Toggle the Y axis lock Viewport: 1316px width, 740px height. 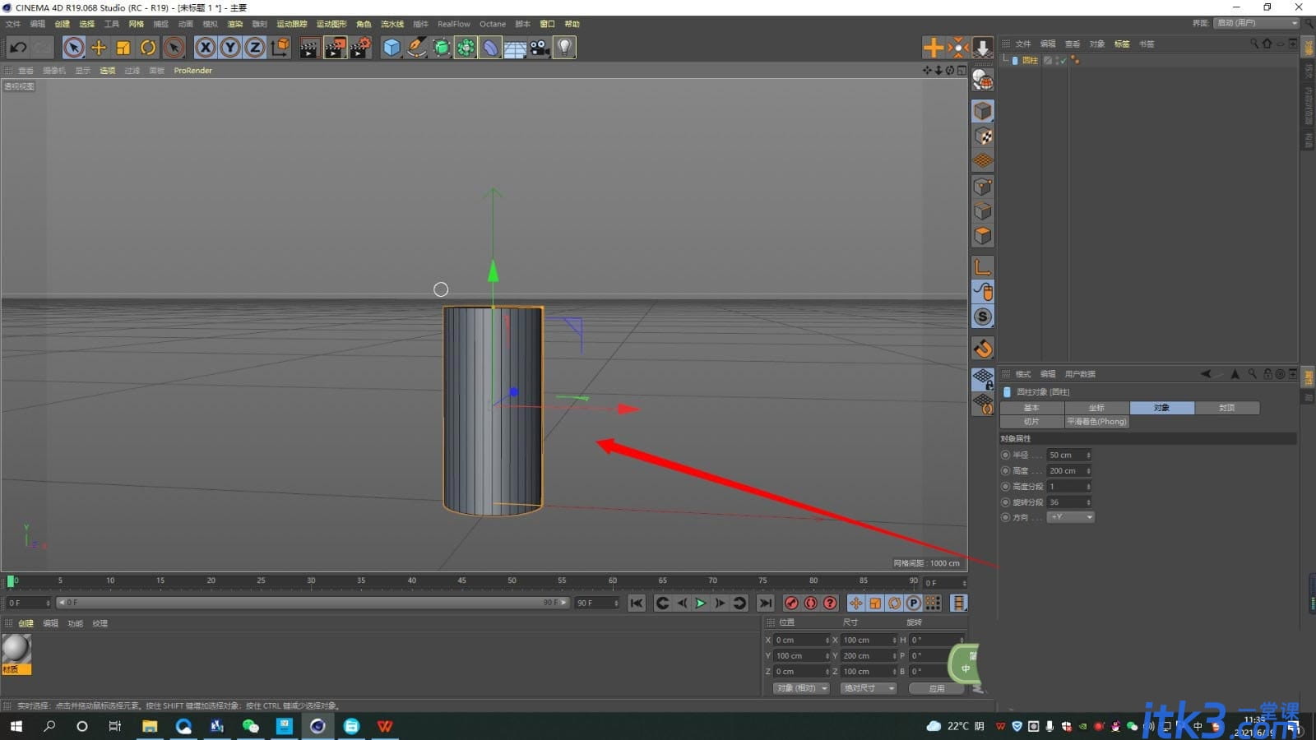pos(230,48)
